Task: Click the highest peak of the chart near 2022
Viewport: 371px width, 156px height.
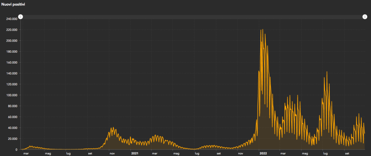Action: point(262,30)
